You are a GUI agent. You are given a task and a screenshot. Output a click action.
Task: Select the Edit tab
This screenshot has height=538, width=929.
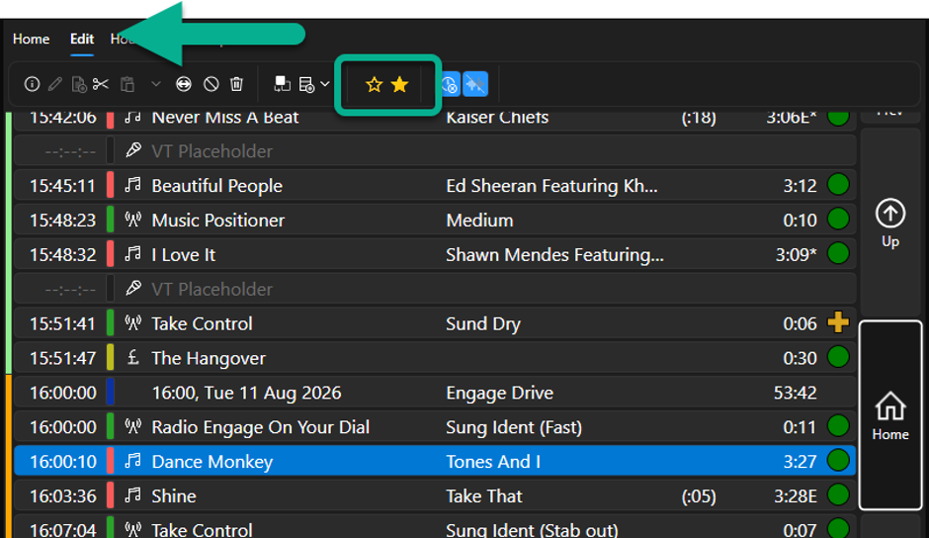(82, 40)
